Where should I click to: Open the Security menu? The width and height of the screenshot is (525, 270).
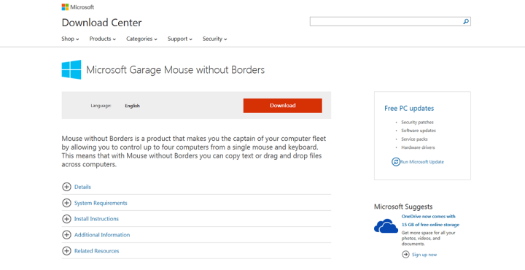pos(214,39)
